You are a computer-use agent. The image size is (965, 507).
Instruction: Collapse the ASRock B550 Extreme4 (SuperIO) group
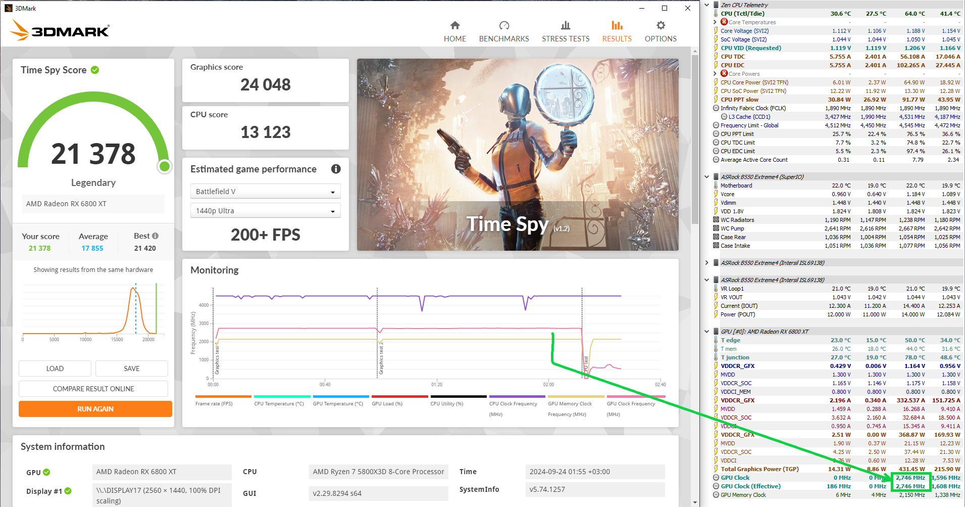point(707,177)
